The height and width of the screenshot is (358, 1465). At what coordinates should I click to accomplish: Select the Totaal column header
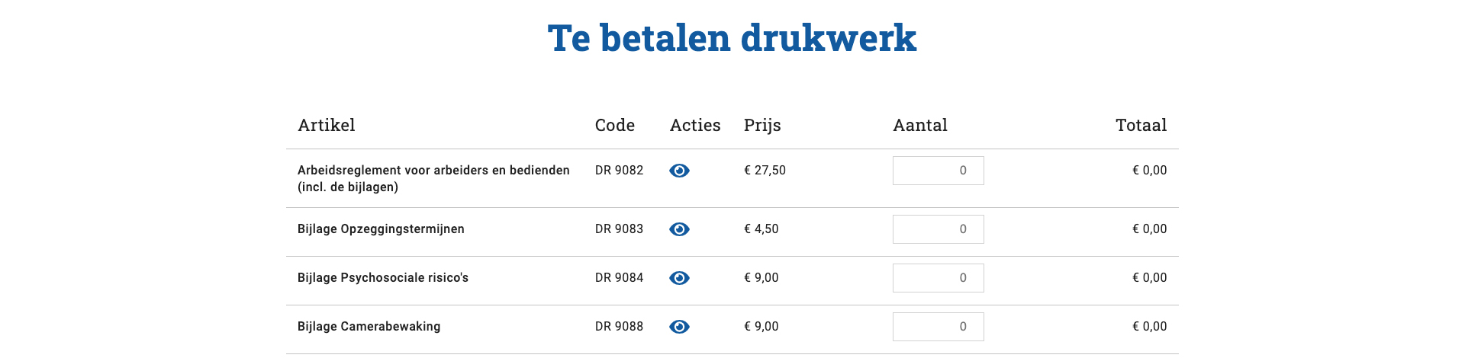coord(1141,125)
